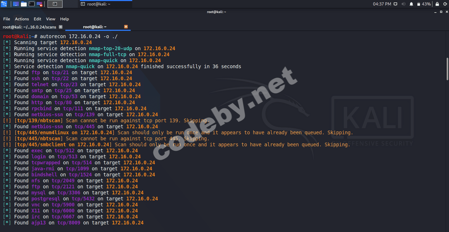Image resolution: width=449 pixels, height=232 pixels.
Task: Minimize the terminal window
Action: click(x=435, y=12)
